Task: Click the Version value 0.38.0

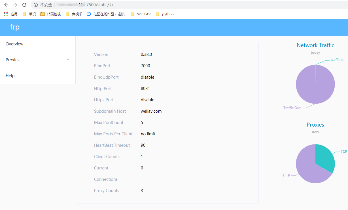Action: point(146,54)
